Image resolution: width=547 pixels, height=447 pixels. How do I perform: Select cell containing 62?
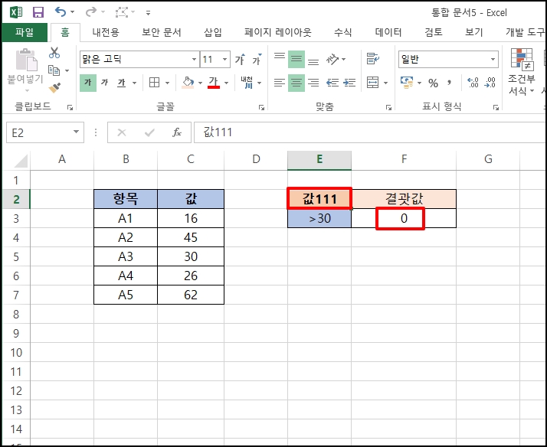[191, 295]
